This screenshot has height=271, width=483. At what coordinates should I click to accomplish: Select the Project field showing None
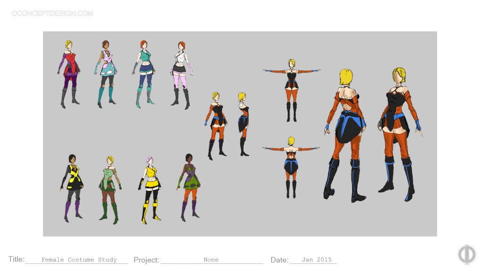click(211, 260)
